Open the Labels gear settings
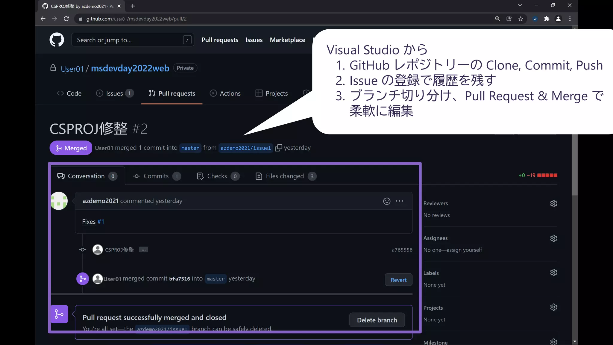The width and height of the screenshot is (613, 345). pyautogui.click(x=553, y=273)
